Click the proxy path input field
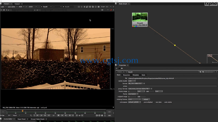The height and width of the screenshot is (122, 218). (172, 86)
